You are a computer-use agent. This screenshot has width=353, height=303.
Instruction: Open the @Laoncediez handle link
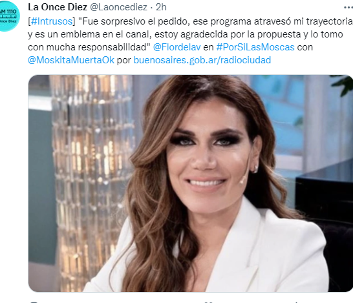(119, 7)
